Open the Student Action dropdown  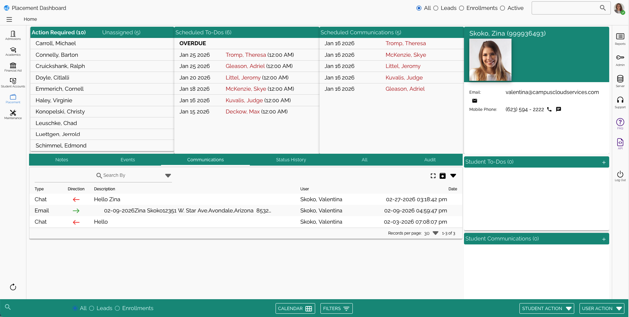546,308
